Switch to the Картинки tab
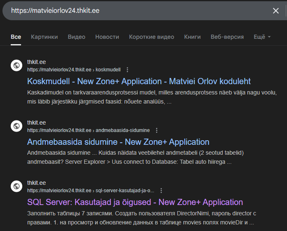 [44, 37]
